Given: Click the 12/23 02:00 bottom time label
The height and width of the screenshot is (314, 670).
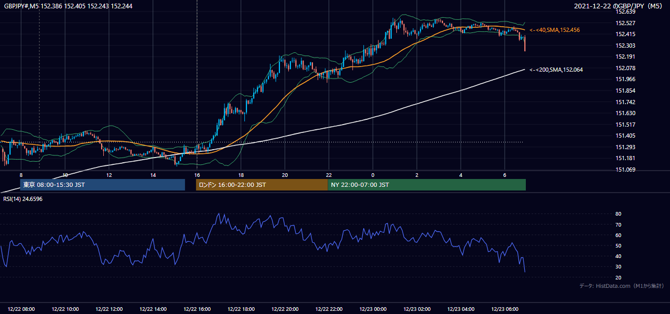Looking at the screenshot, I should [417, 309].
